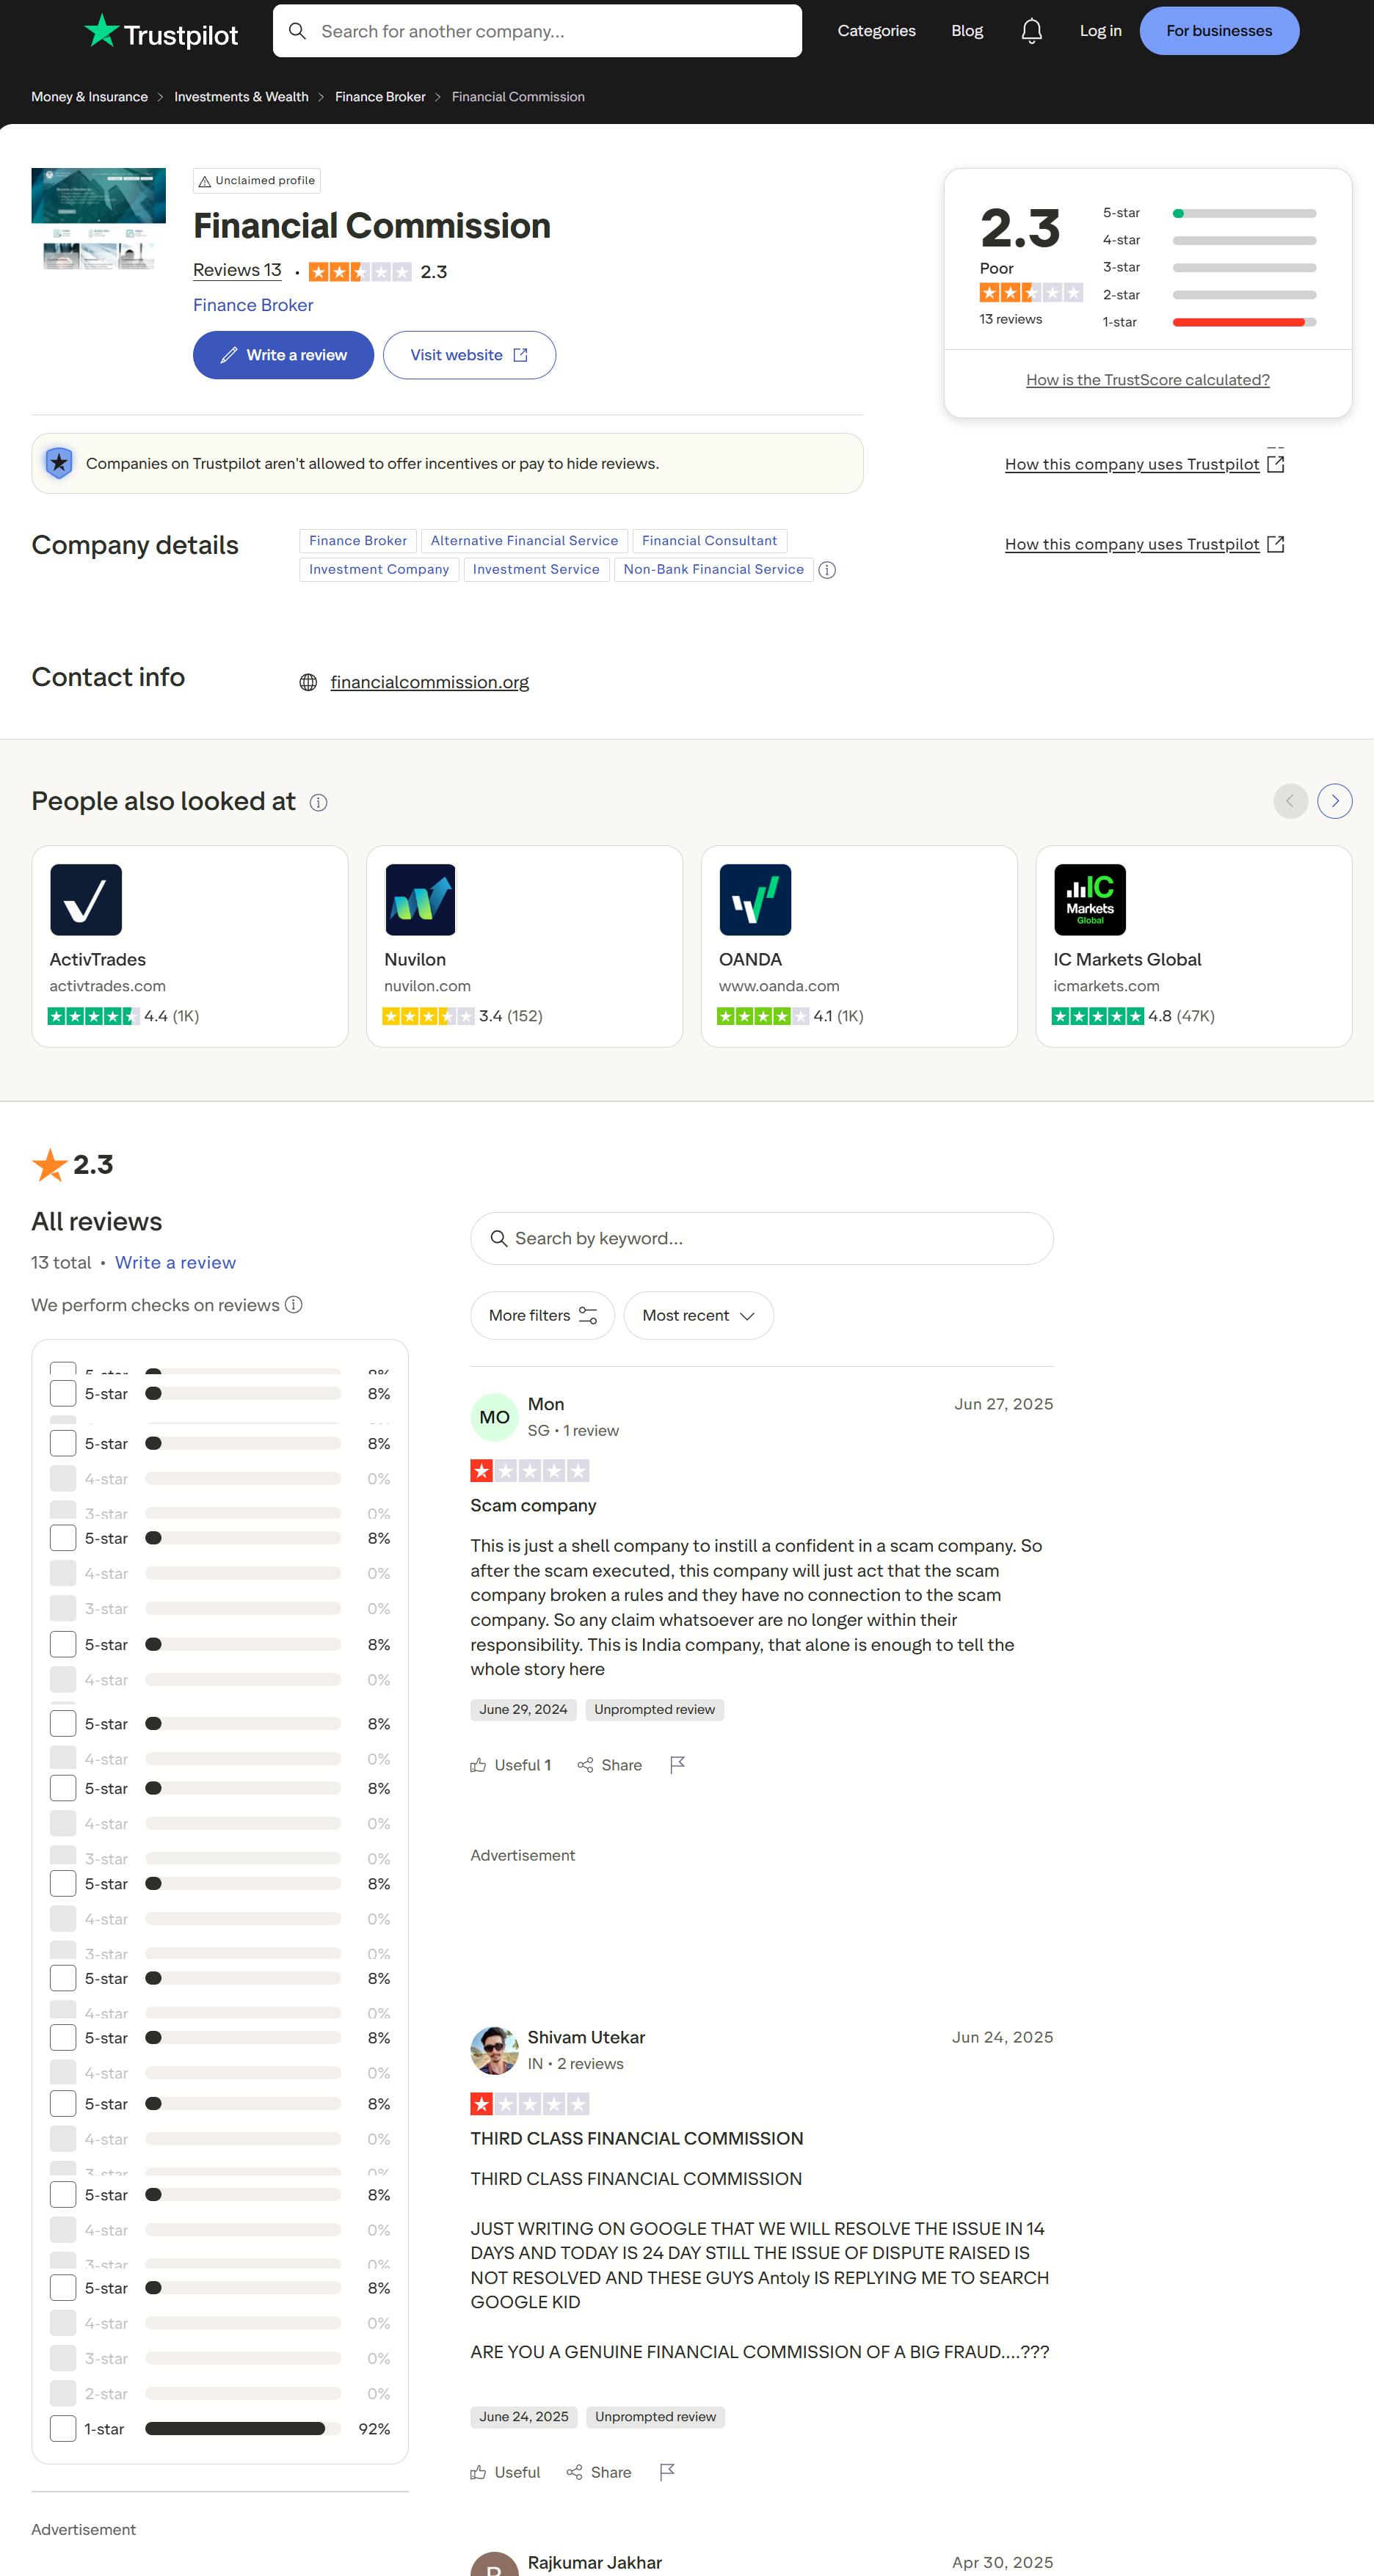The height and width of the screenshot is (2576, 1374).
Task: Click reviewer name Rajkumar Jakhar
Action: tap(595, 2563)
